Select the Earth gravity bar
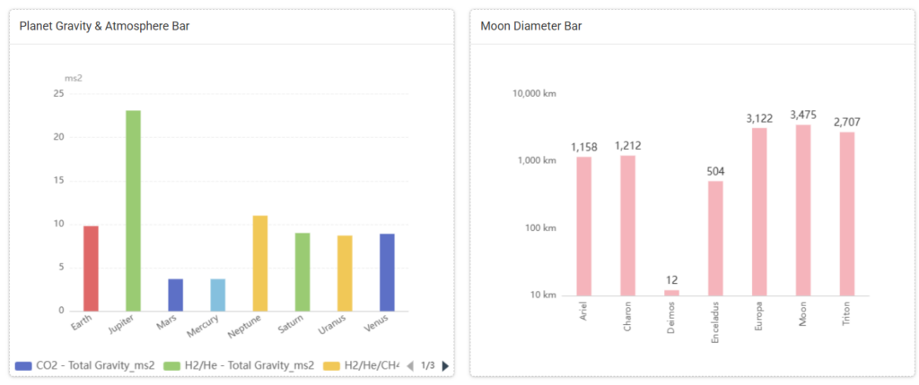 tap(92, 269)
